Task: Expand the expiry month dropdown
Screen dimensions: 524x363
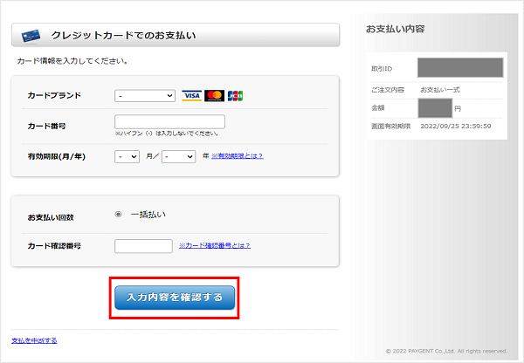Action: coord(127,156)
